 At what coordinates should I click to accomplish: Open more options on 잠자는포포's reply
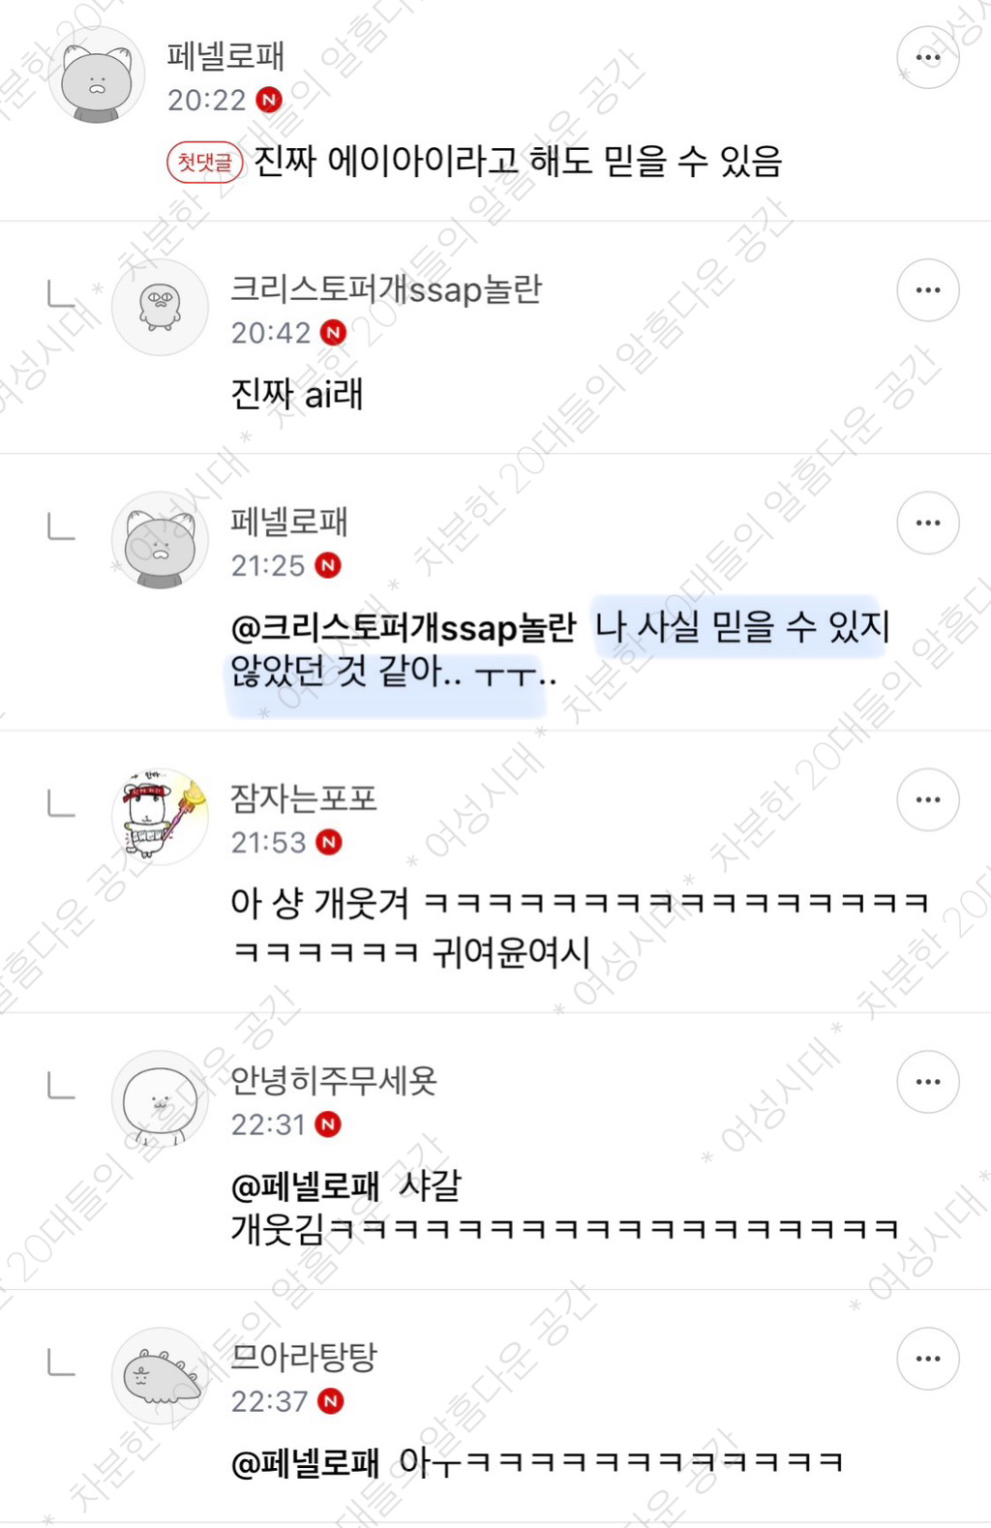pyautogui.click(x=928, y=799)
